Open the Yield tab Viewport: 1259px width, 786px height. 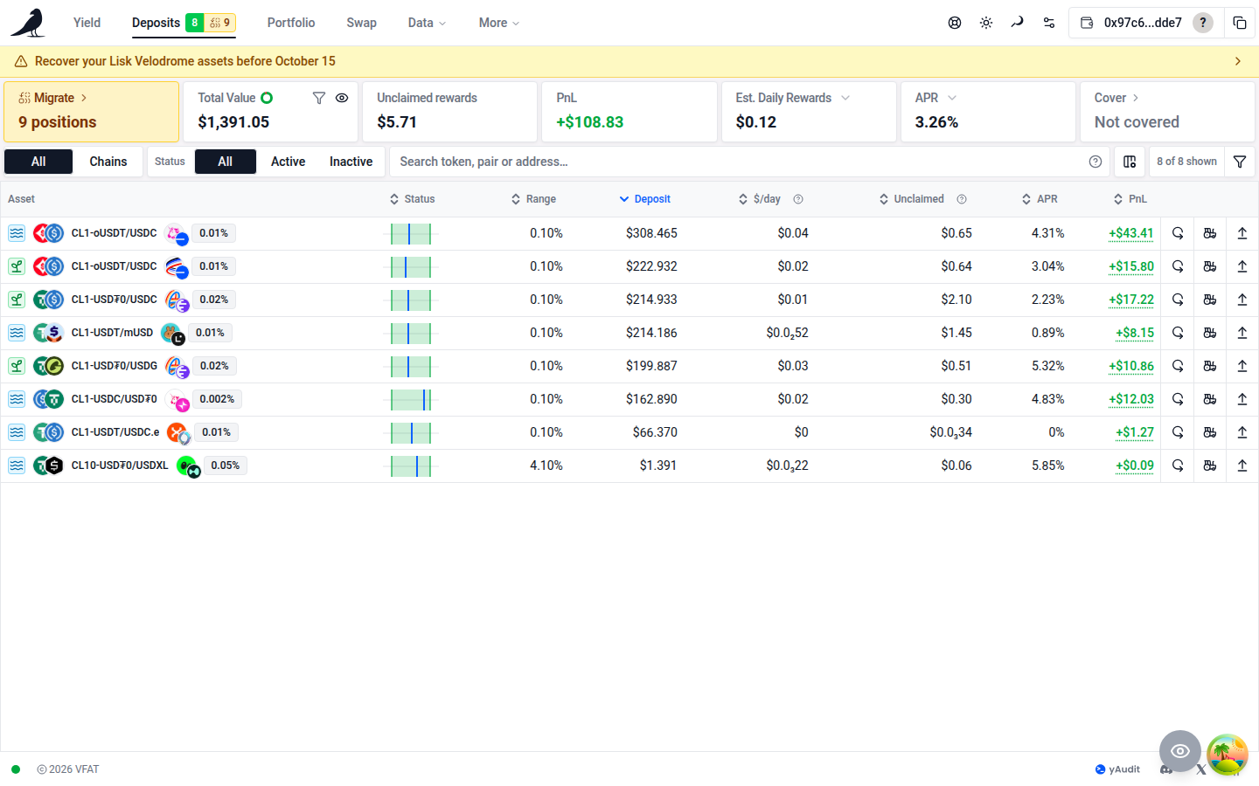pyautogui.click(x=87, y=23)
